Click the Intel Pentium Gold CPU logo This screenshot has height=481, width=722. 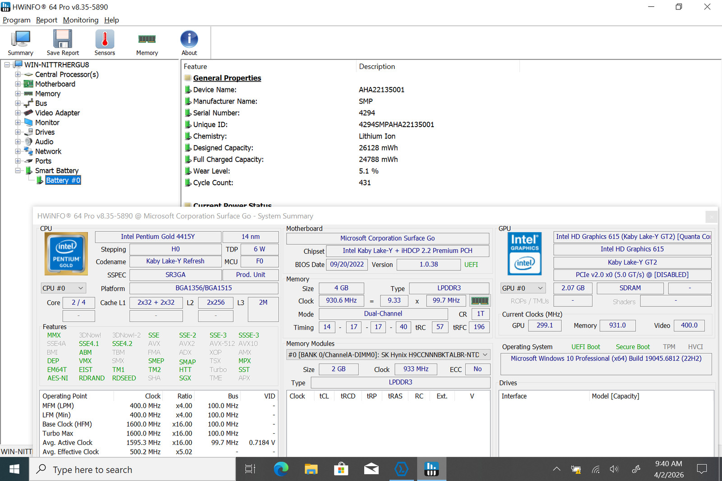(x=66, y=254)
